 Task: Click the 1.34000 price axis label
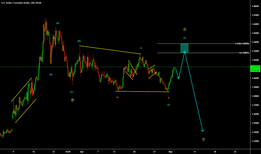pos(255,132)
